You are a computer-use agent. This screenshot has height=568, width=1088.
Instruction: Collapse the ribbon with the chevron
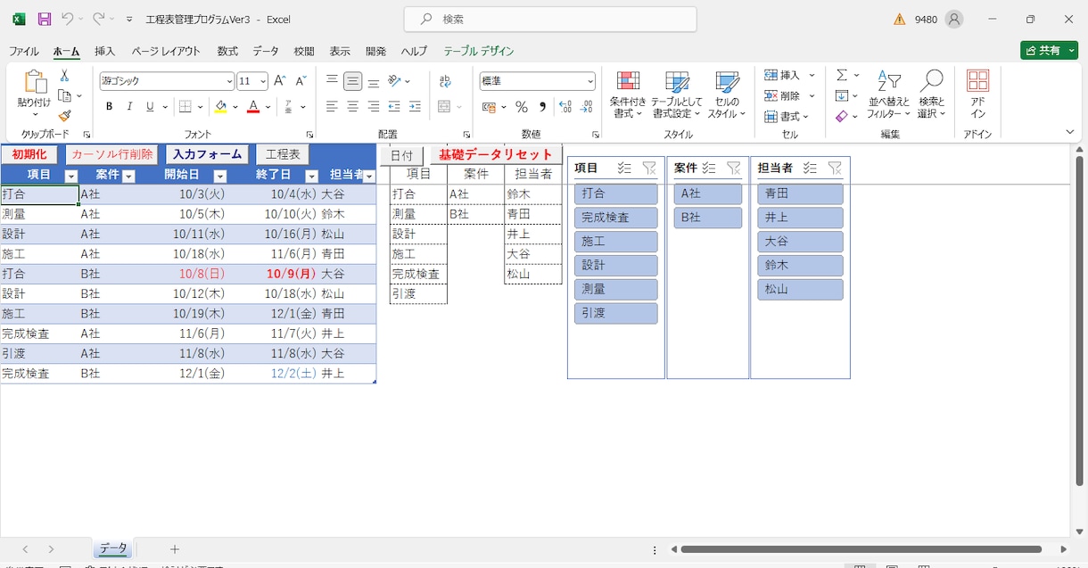coord(1070,132)
